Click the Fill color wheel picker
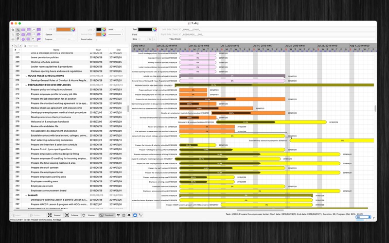This screenshot has height=243, width=389. [x=73, y=30]
